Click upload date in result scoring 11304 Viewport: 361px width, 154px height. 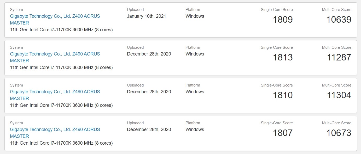pyautogui.click(x=149, y=92)
